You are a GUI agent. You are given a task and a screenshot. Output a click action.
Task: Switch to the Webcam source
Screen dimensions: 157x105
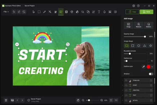(x=138, y=25)
